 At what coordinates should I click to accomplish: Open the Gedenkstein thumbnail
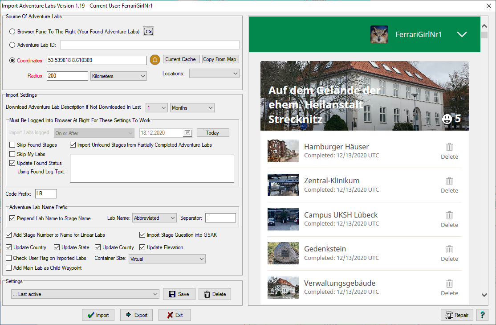point(283,253)
